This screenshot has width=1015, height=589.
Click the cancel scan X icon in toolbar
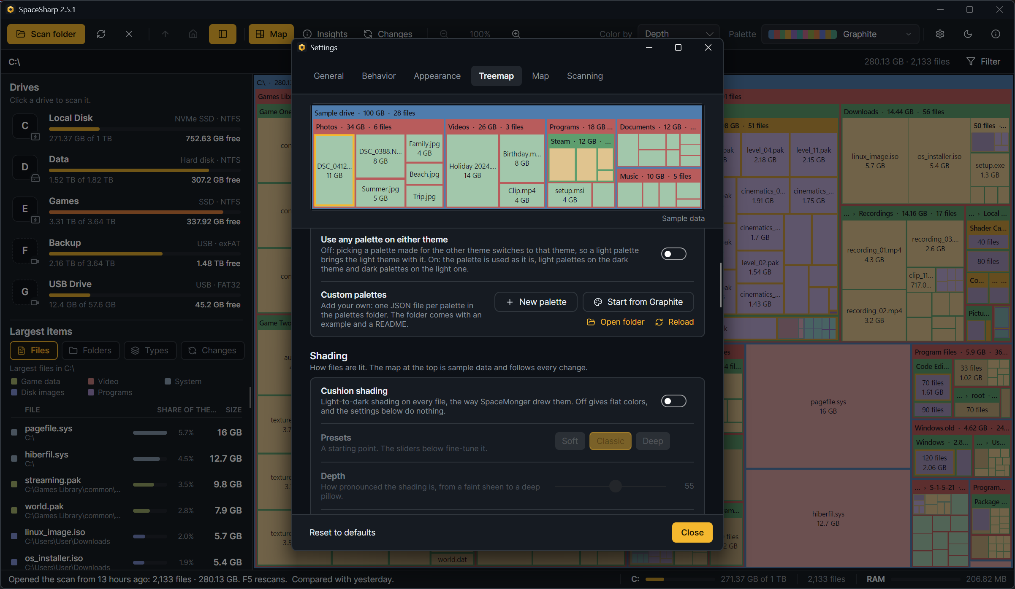coord(129,34)
